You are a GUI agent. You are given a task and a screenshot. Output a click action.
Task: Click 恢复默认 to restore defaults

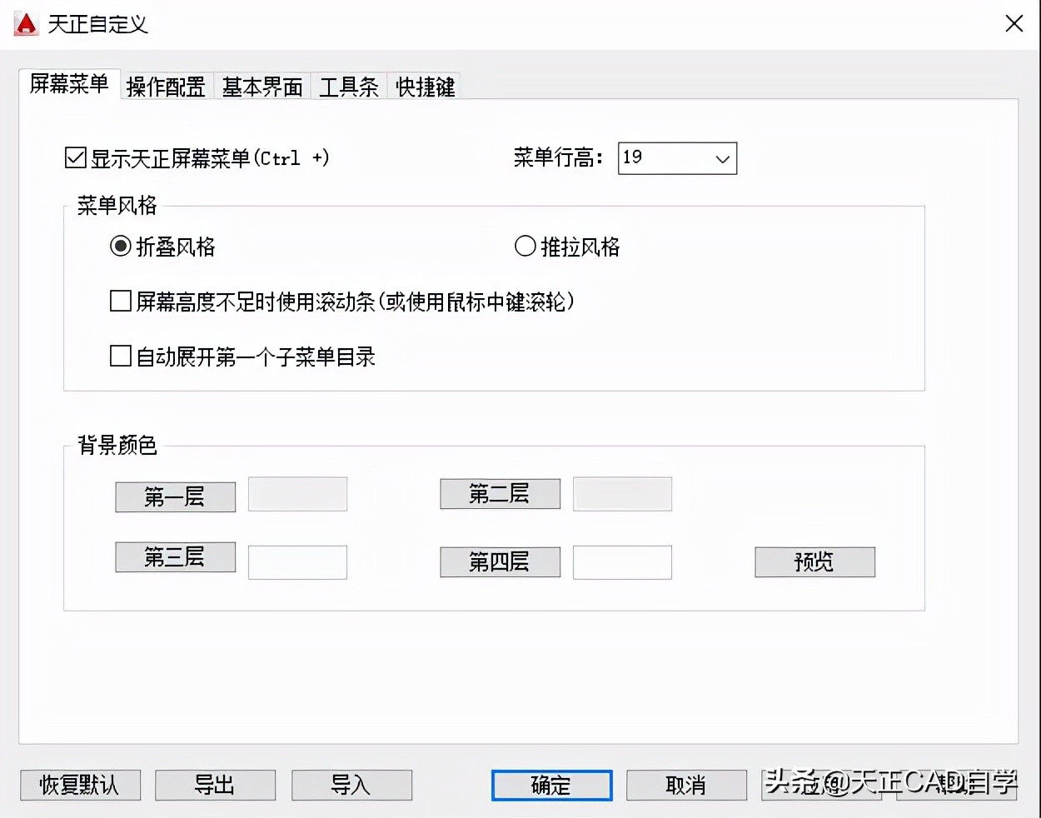tap(80, 785)
